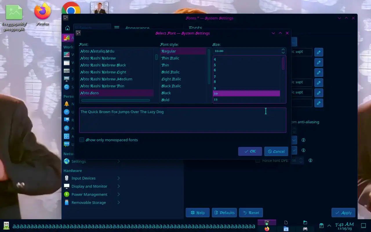Click the notifications bell icon in sidebar

point(67,104)
